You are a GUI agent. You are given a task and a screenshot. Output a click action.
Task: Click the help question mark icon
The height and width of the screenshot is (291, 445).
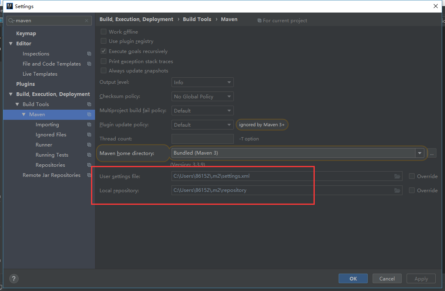(x=14, y=278)
